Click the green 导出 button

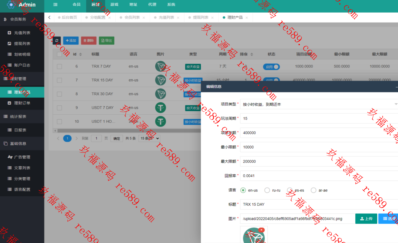[x=106, y=41]
